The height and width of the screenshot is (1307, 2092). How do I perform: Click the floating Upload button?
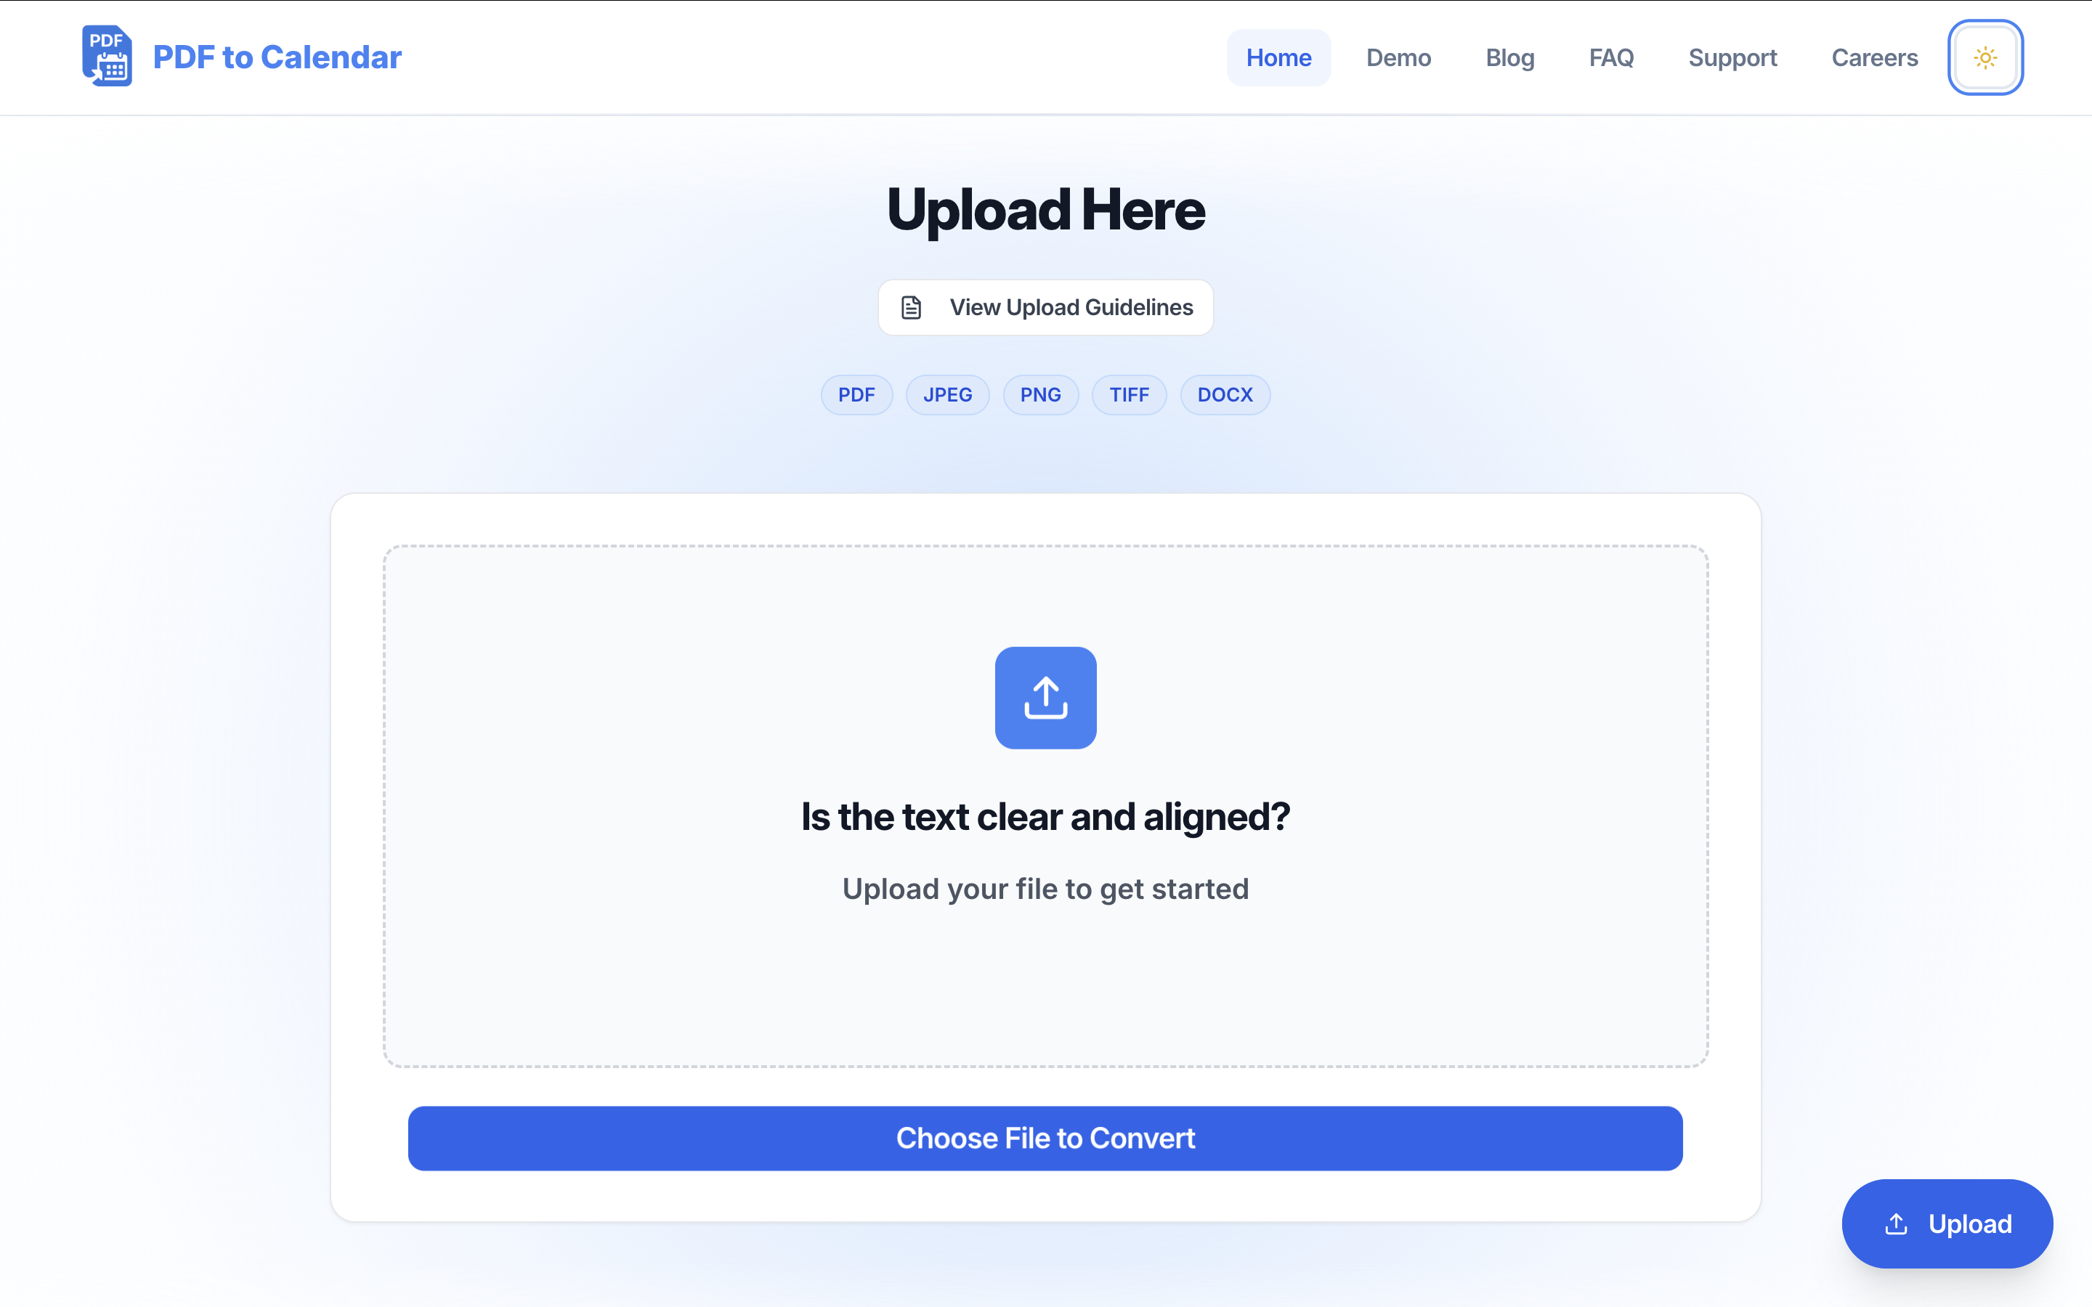1947,1224
